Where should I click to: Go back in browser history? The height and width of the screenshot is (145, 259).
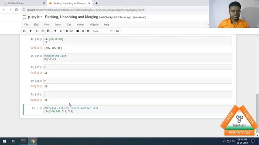pos(4,10)
